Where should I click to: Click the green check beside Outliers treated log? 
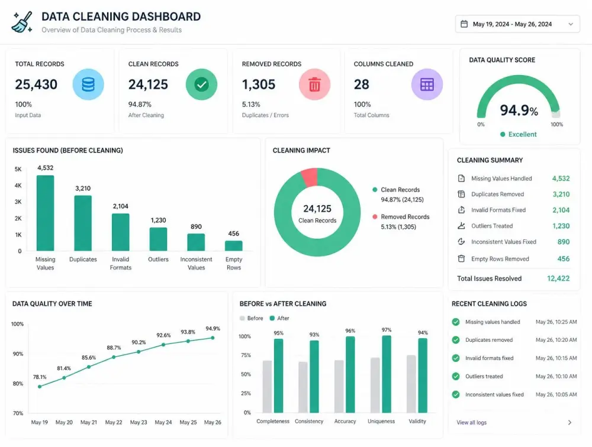click(456, 376)
